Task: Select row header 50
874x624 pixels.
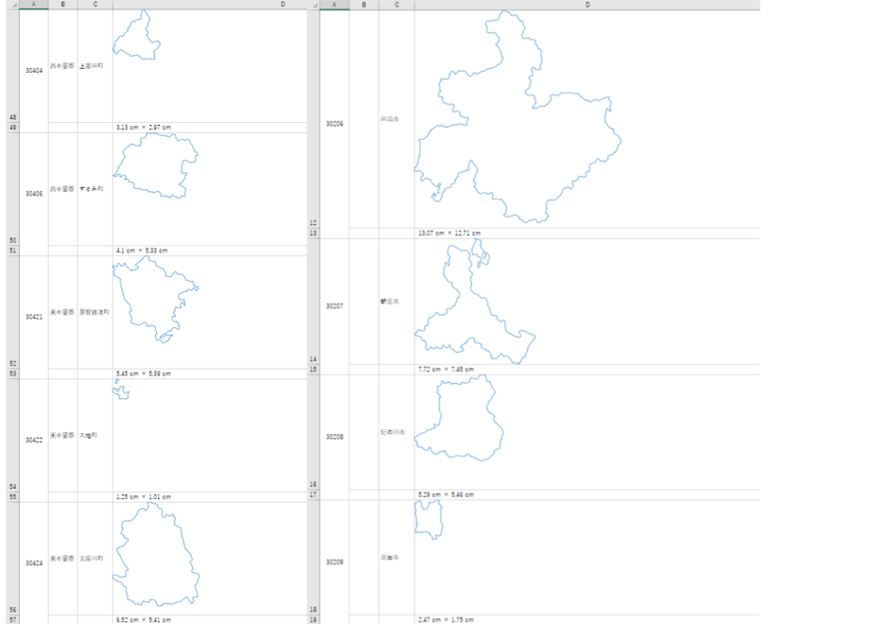Action: (13, 189)
